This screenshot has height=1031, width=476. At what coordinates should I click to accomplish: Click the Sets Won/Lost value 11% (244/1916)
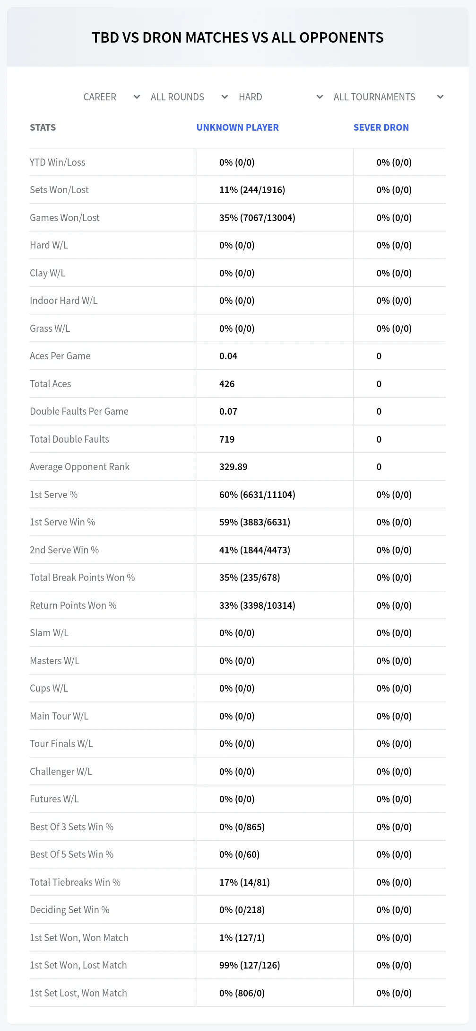coord(252,190)
